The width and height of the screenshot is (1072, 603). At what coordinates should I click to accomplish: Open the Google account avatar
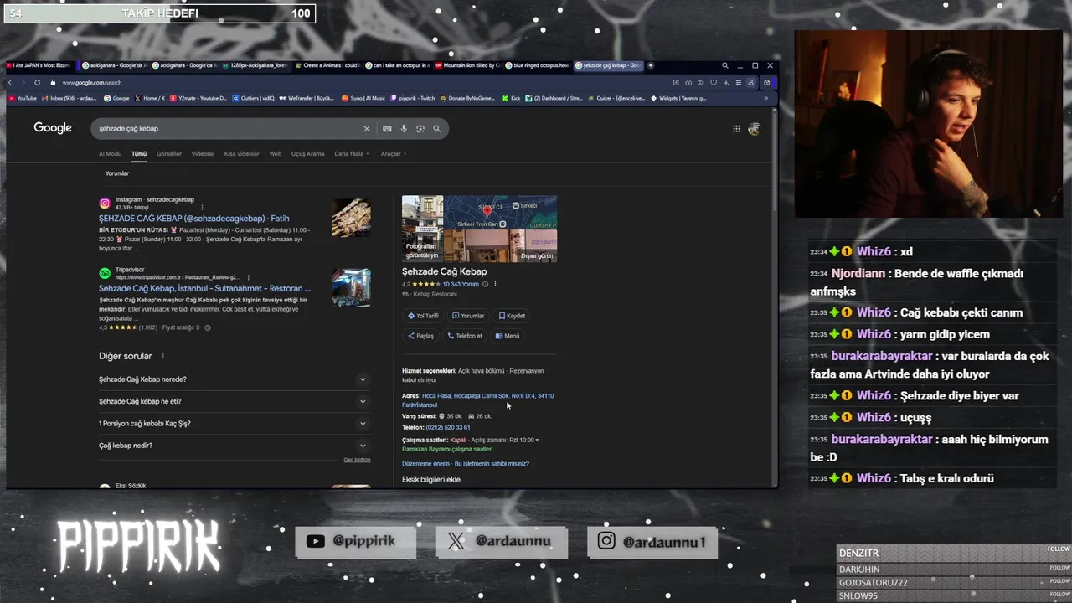(754, 128)
